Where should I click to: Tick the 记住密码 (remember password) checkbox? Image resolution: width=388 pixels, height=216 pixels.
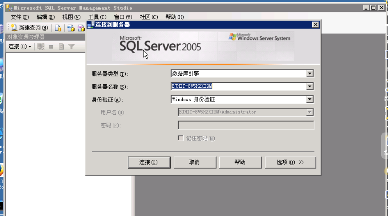(x=180, y=138)
